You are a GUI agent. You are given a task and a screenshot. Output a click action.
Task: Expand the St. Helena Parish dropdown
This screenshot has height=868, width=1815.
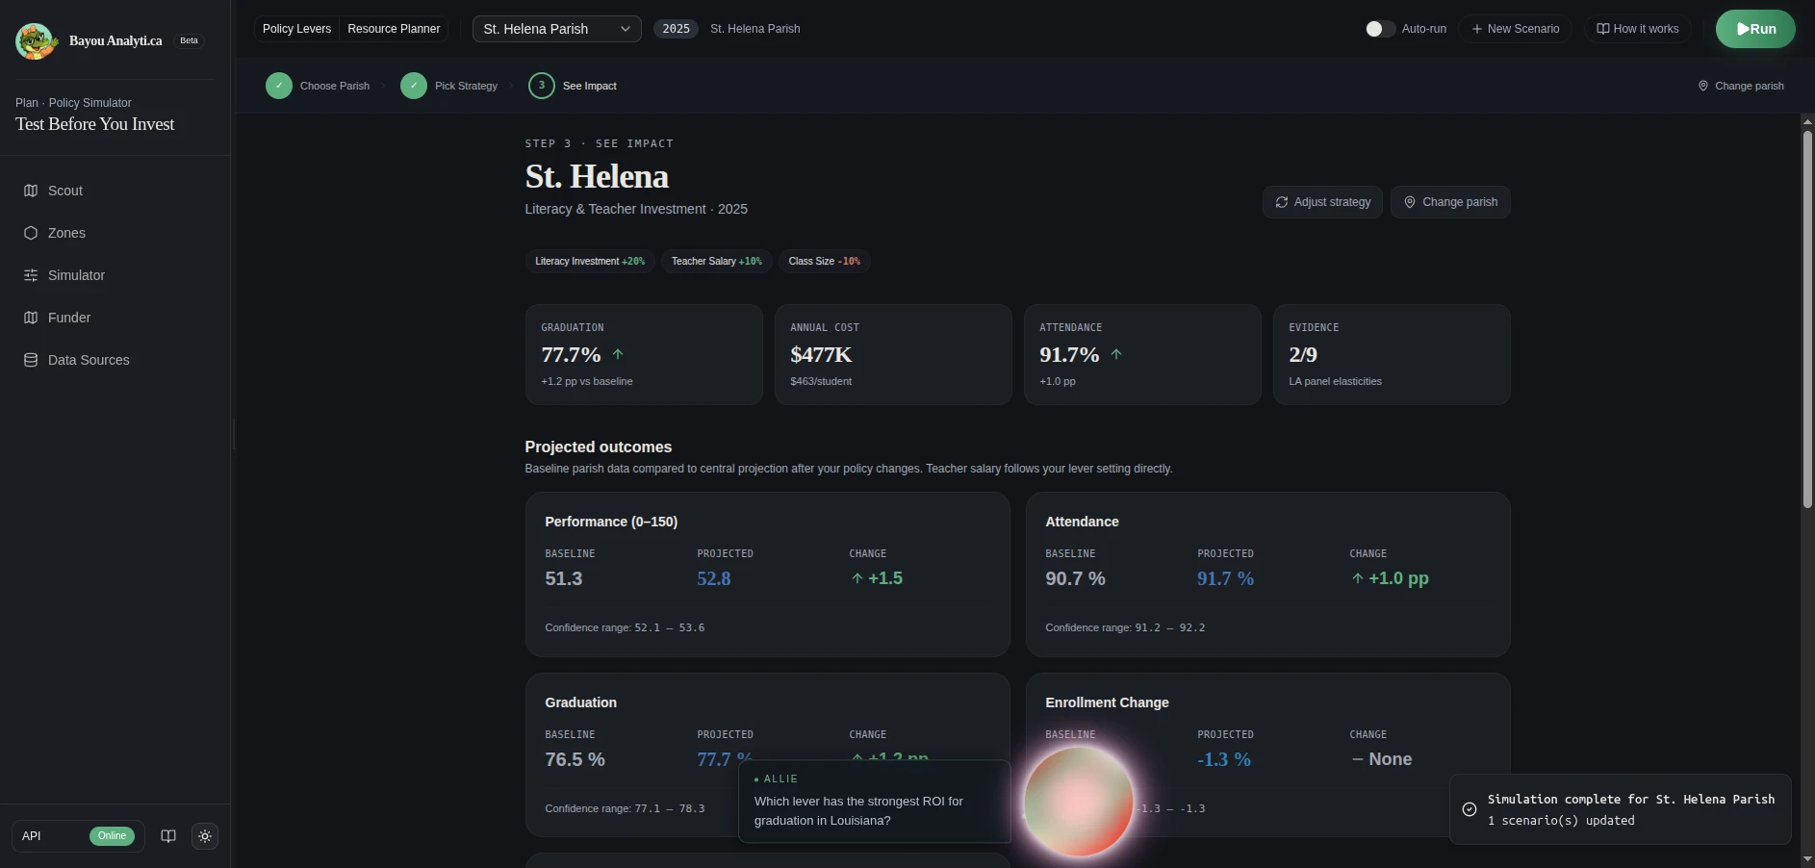(557, 29)
